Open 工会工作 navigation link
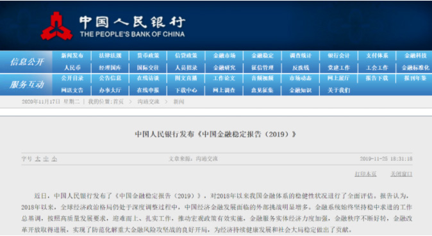Image resolution: width=432 pixels, height=236 pixels. 377,68
